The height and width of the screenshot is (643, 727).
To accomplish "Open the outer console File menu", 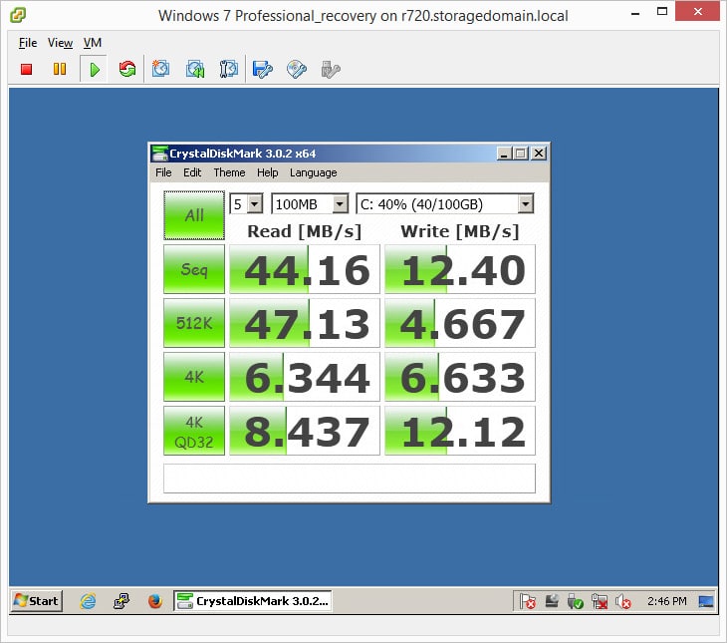I will (x=27, y=43).
